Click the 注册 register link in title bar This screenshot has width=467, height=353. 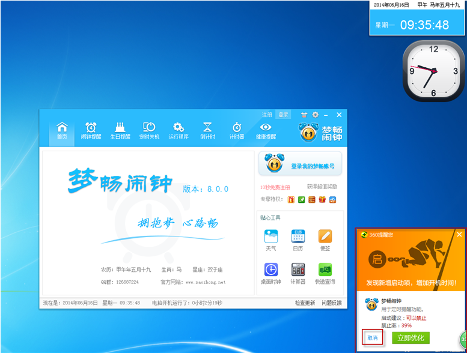coord(267,115)
